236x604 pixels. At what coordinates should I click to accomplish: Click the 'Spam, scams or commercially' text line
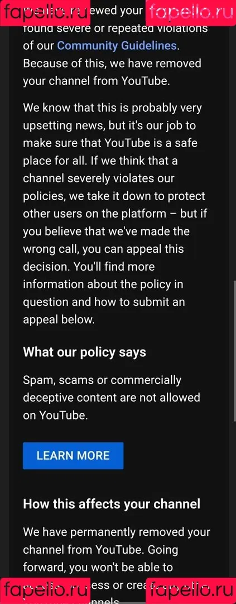pos(102,380)
